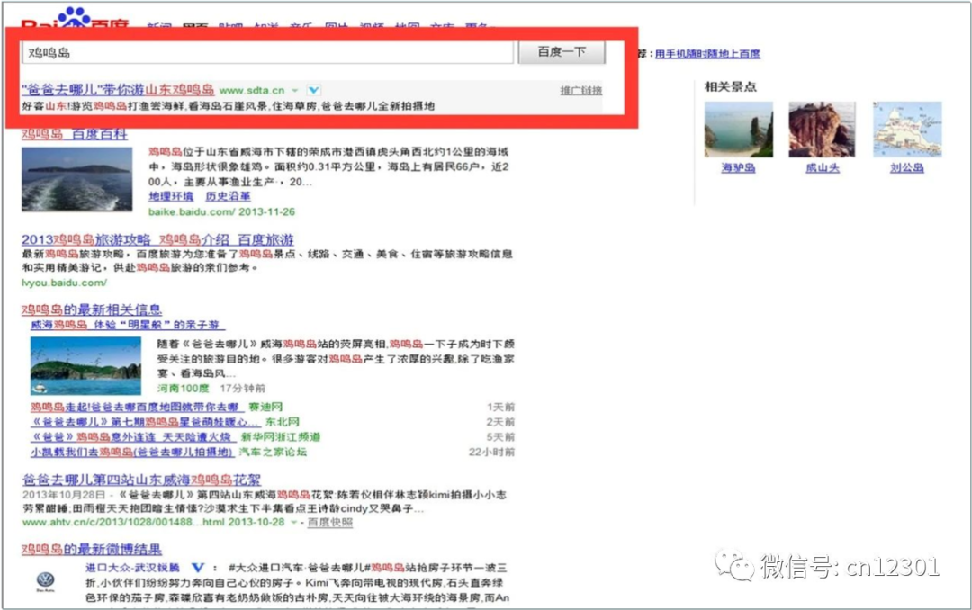Open the ad link "爸爸去哪儿"带你游山东鸡鸣岛
The height and width of the screenshot is (610, 972).
coord(118,90)
